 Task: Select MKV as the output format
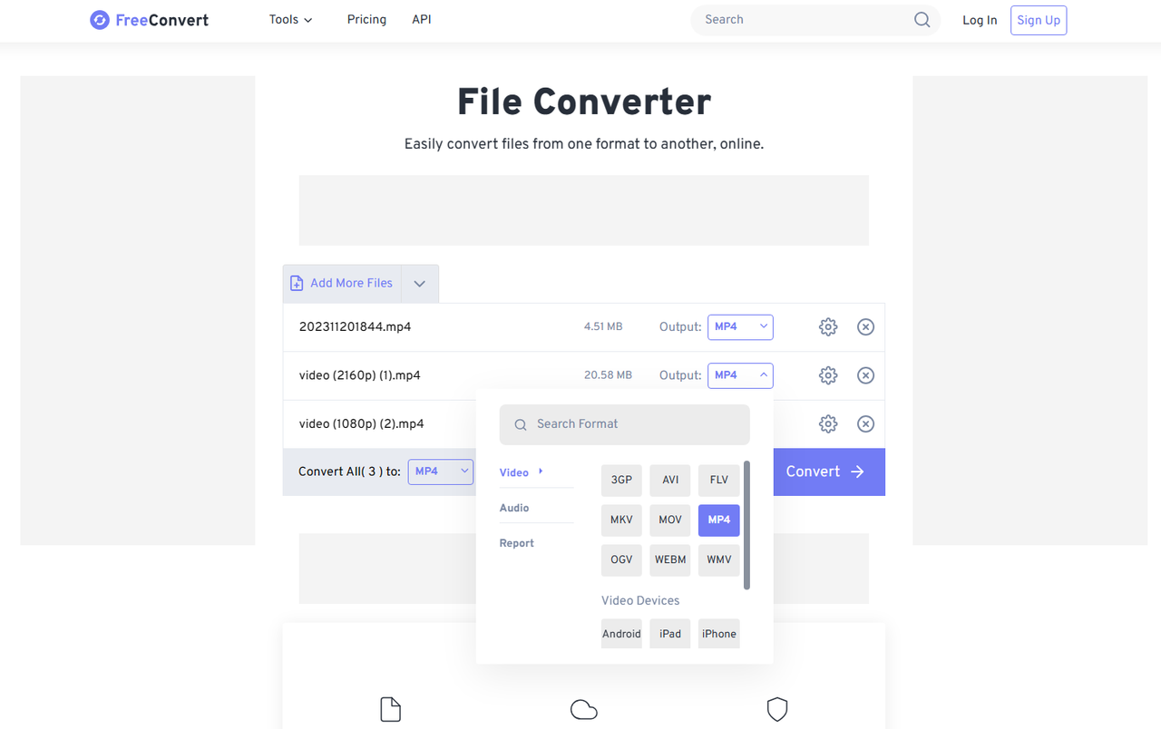pyautogui.click(x=621, y=520)
